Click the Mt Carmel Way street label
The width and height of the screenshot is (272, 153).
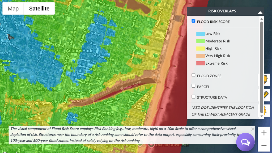click(x=101, y=111)
